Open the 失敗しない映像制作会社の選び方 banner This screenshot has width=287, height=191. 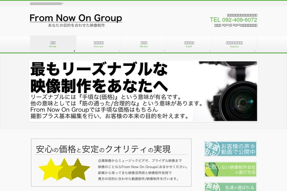[231, 170]
